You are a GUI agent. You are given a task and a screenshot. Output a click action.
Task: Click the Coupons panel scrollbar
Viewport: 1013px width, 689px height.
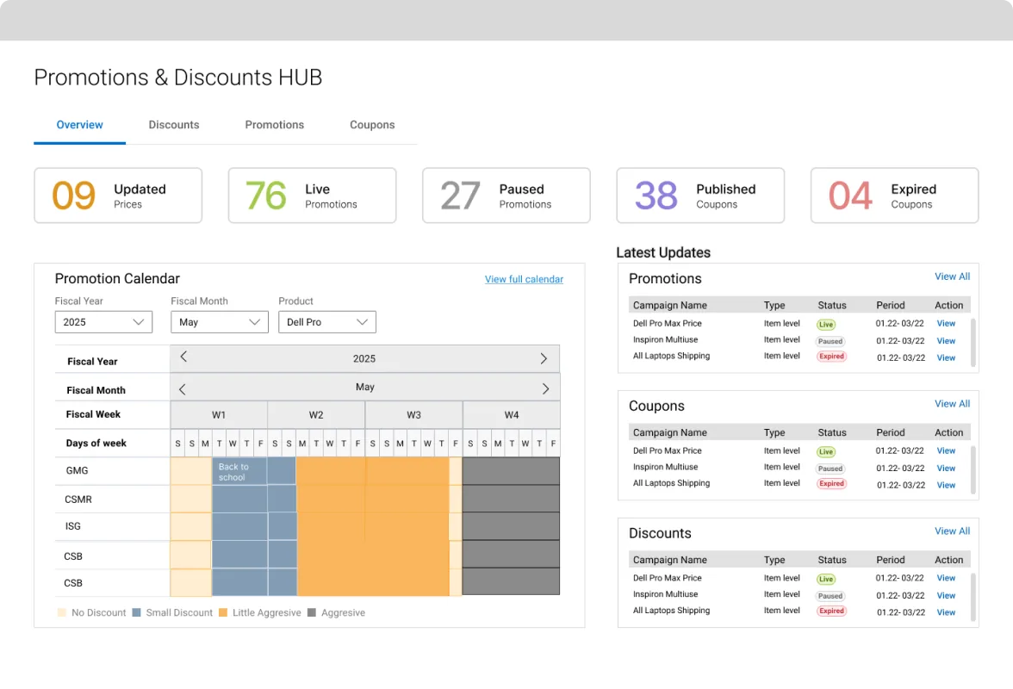(973, 469)
